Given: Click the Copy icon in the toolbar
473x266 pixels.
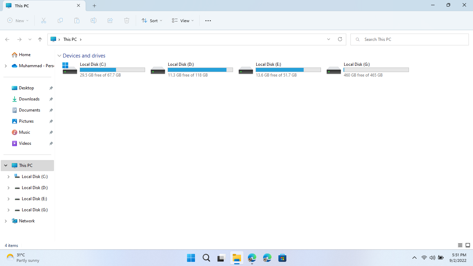Looking at the screenshot, I should [x=60, y=20].
